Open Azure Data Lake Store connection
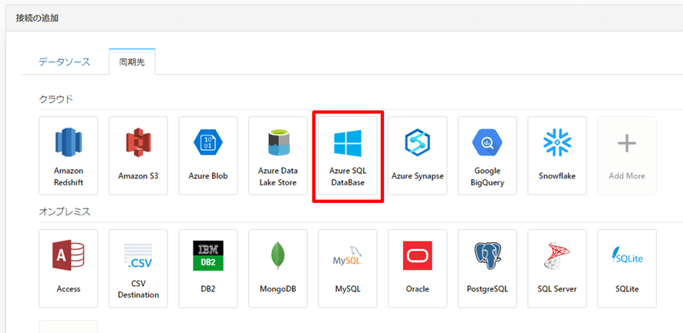683x333 pixels. tap(278, 155)
